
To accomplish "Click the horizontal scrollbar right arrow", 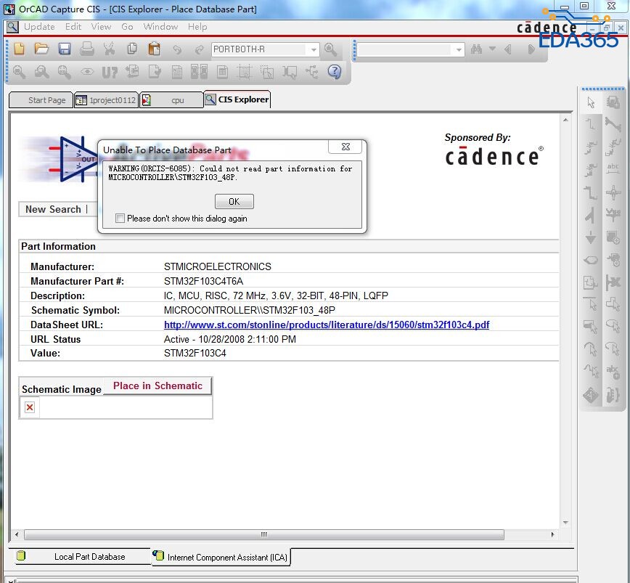I will pos(553,534).
